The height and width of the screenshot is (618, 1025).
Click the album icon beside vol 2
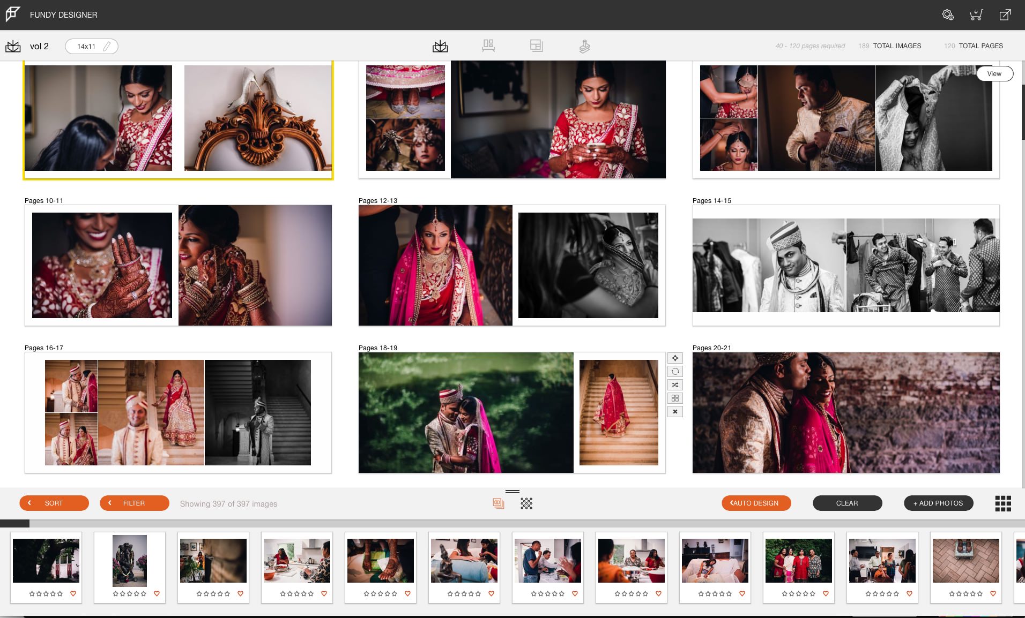click(13, 46)
